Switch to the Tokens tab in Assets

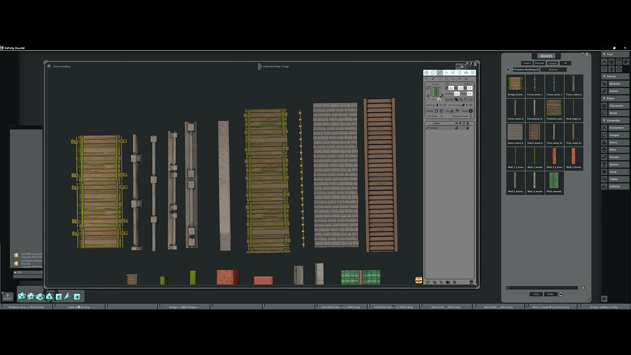(527, 63)
